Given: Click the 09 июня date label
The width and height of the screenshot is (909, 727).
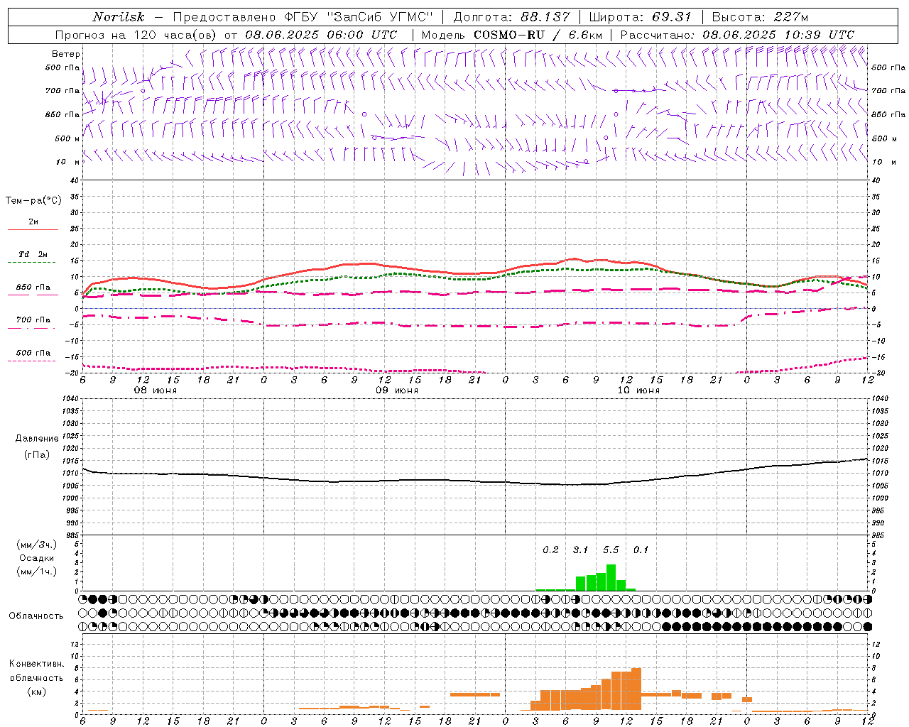Looking at the screenshot, I should pyautogui.click(x=396, y=390).
